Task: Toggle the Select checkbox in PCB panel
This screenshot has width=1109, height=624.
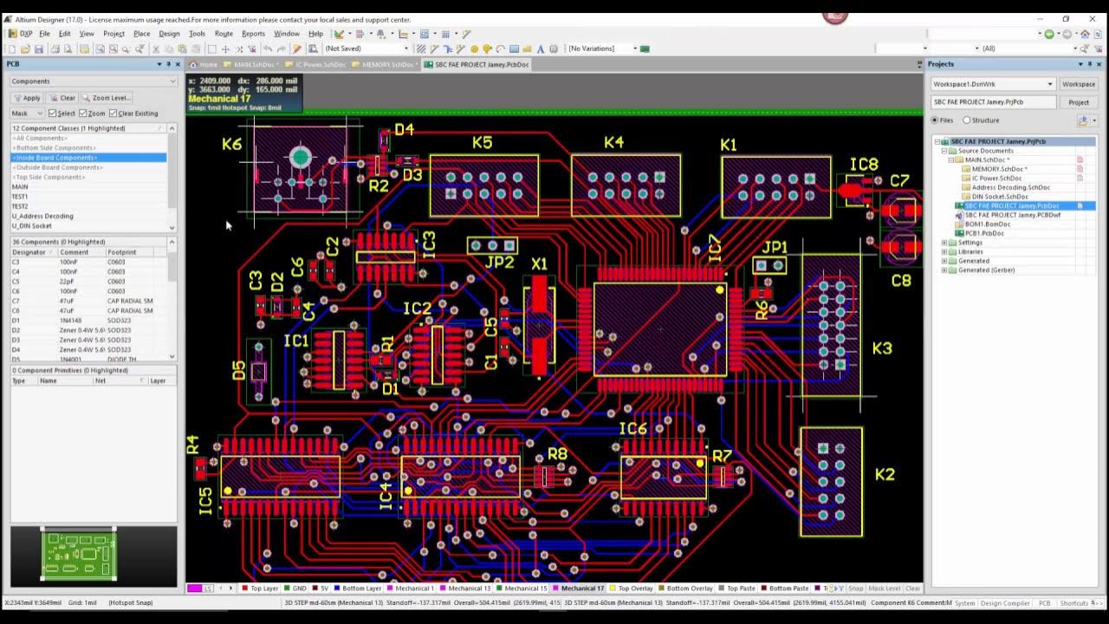Action: click(52, 114)
